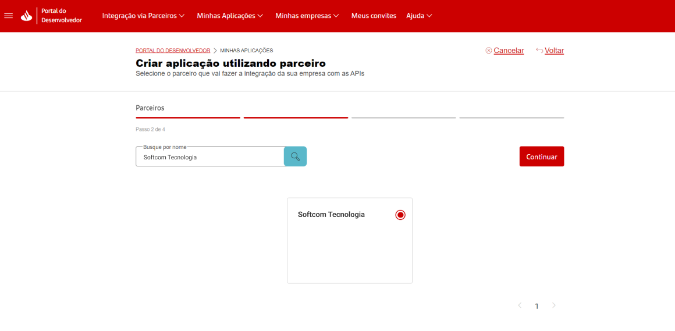Click the Parceiros step label

pyautogui.click(x=150, y=108)
